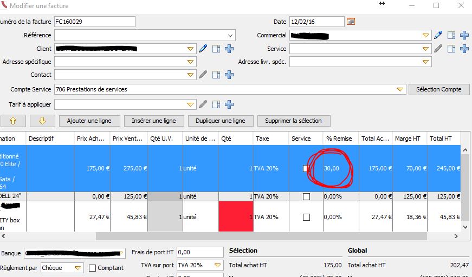Open the Règlement par Chèque dropdown
Image resolution: width=472 pixels, height=277 pixels.
tap(77, 268)
